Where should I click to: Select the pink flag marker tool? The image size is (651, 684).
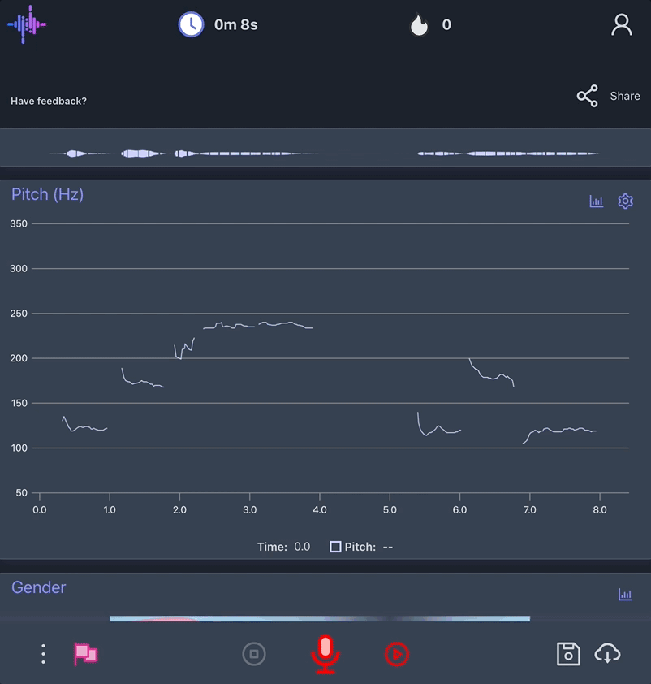[x=85, y=654]
